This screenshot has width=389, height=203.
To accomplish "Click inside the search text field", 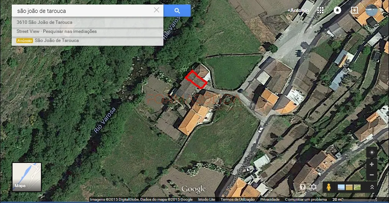I will pos(83,11).
